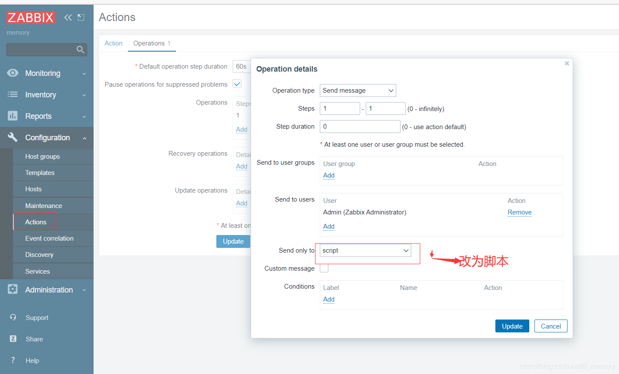Open the Operation type dropdown
This screenshot has height=374, width=619.
[x=358, y=90]
